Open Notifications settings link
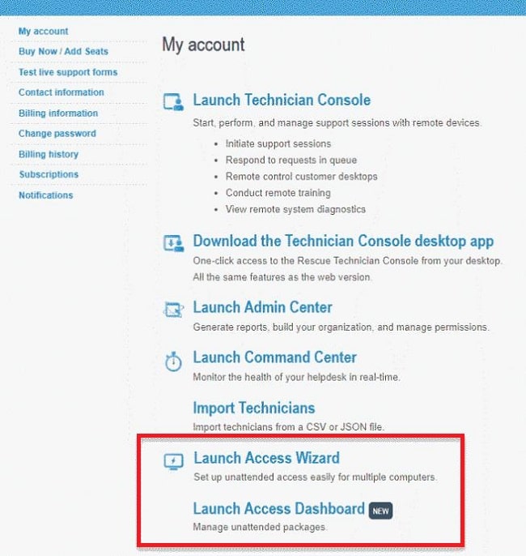Screen dimensions: 526x556 (45, 195)
